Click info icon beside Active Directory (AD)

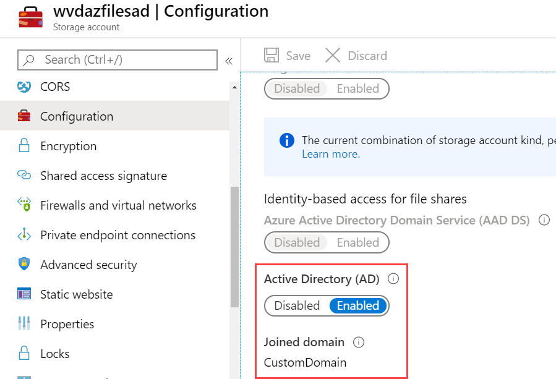pyautogui.click(x=393, y=279)
